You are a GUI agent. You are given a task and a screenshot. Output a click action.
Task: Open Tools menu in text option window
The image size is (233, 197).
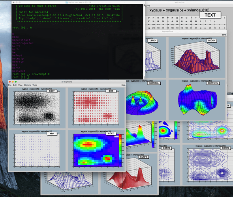(148, 6)
